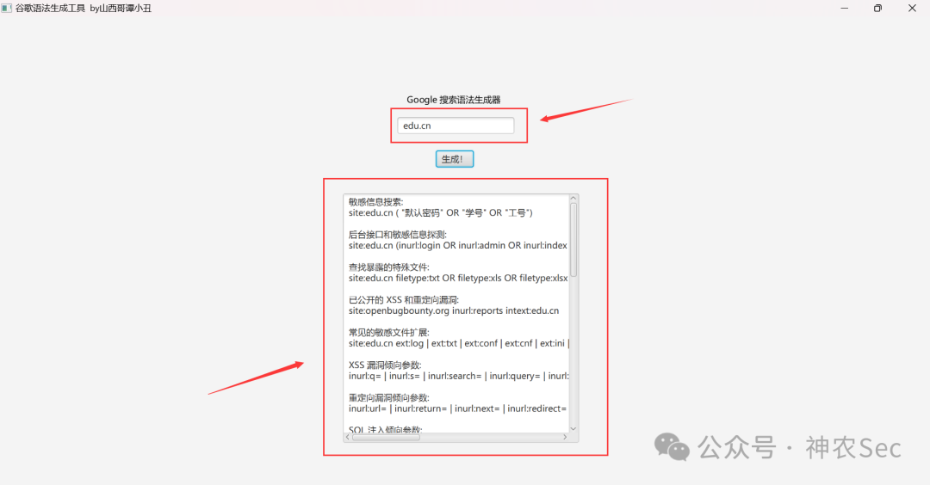Select the inurl:login OR inurl:admin query line

[458, 245]
